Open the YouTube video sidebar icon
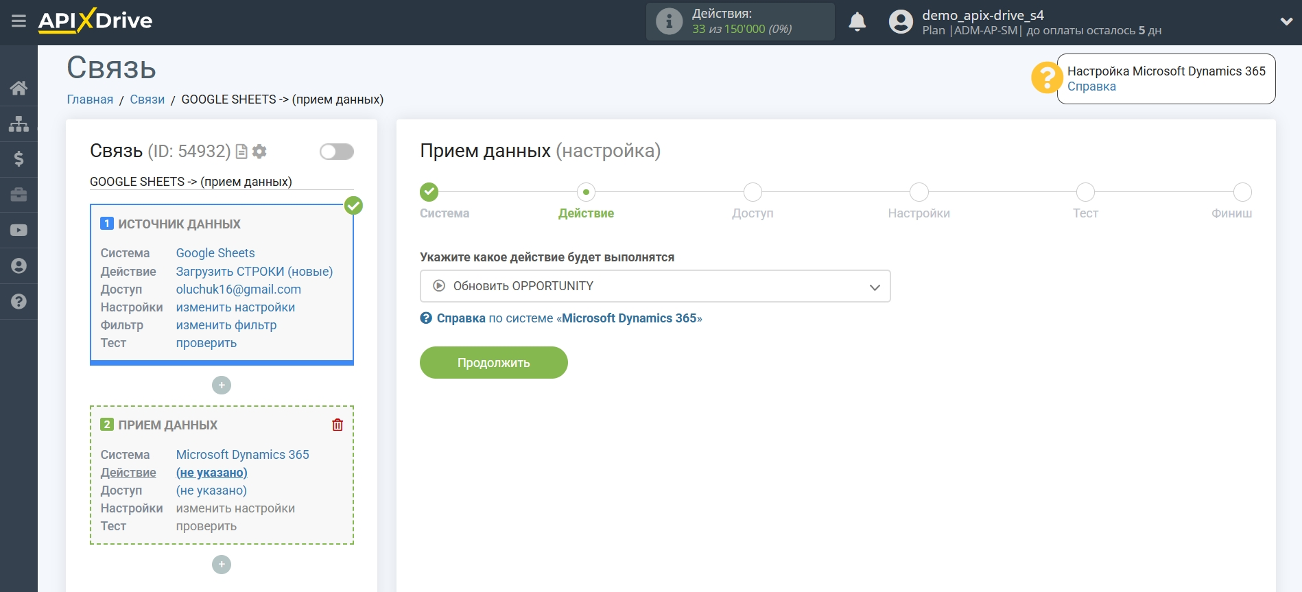This screenshot has height=592, width=1302. (x=19, y=230)
